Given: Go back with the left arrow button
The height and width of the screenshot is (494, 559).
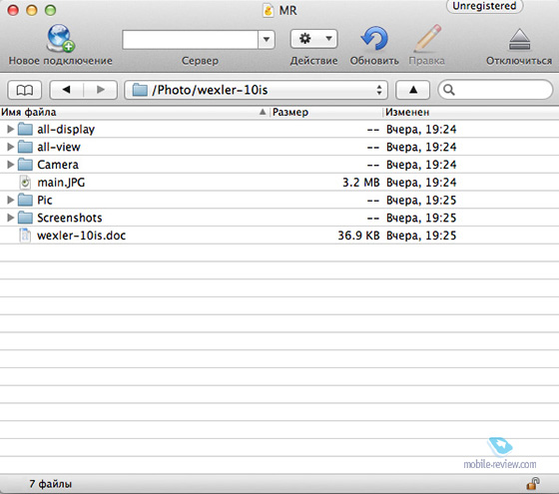Looking at the screenshot, I should click(x=66, y=90).
